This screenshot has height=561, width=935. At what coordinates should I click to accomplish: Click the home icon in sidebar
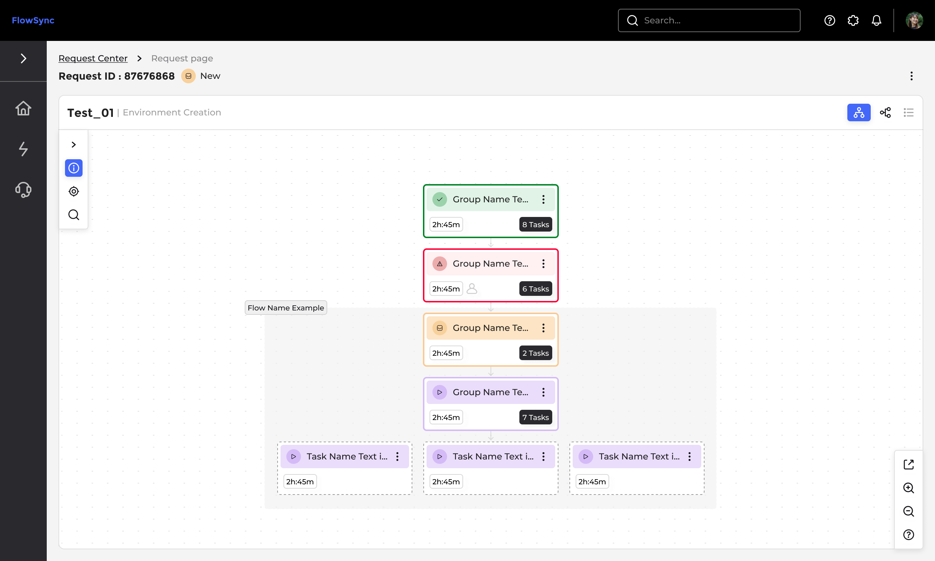[23, 108]
